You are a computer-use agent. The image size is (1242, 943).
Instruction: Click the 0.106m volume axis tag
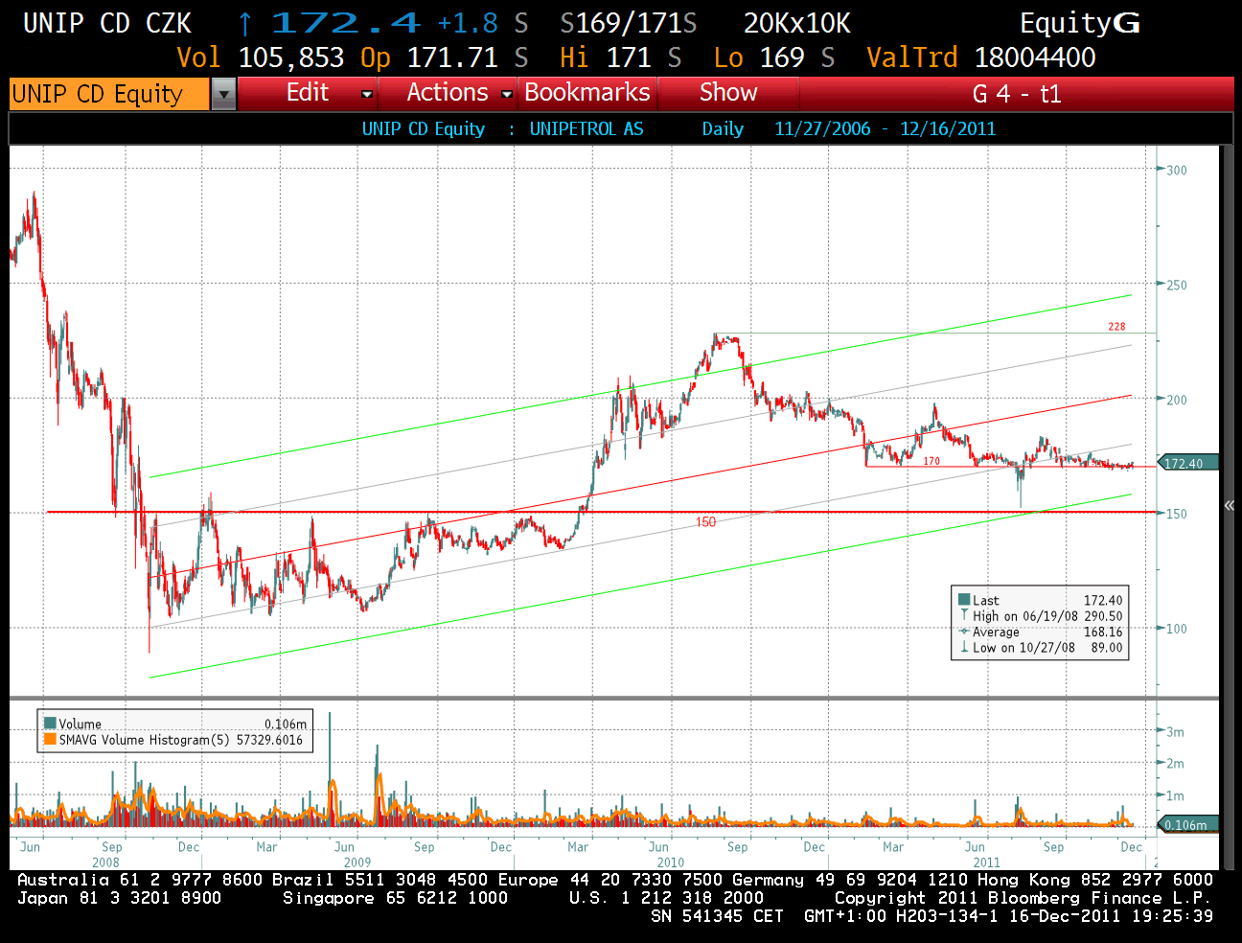1186,824
